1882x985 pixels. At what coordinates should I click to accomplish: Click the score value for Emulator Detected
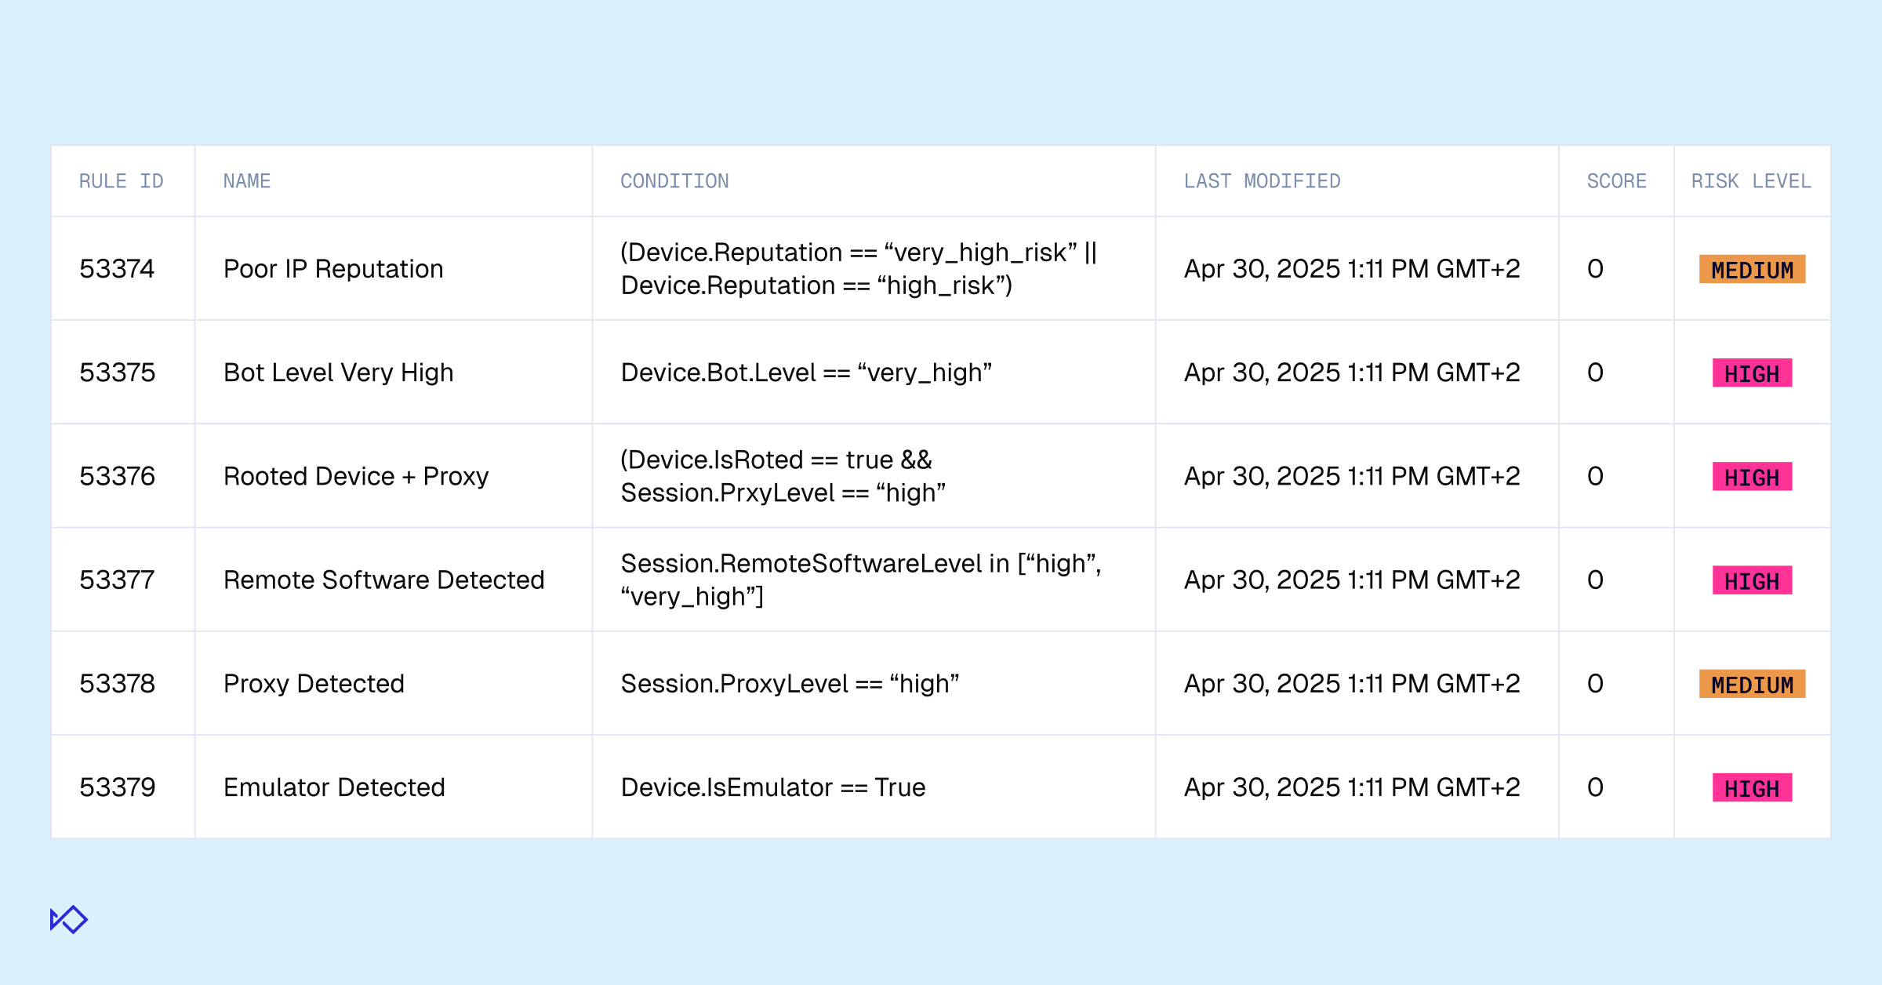1595,787
